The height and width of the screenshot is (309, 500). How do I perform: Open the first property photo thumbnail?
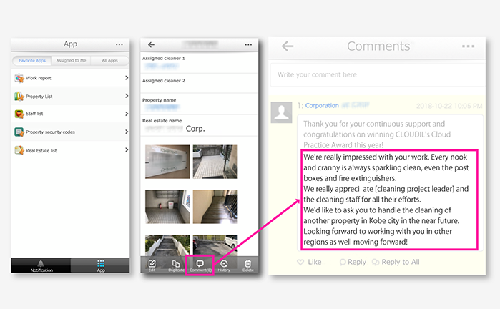[x=167, y=162]
